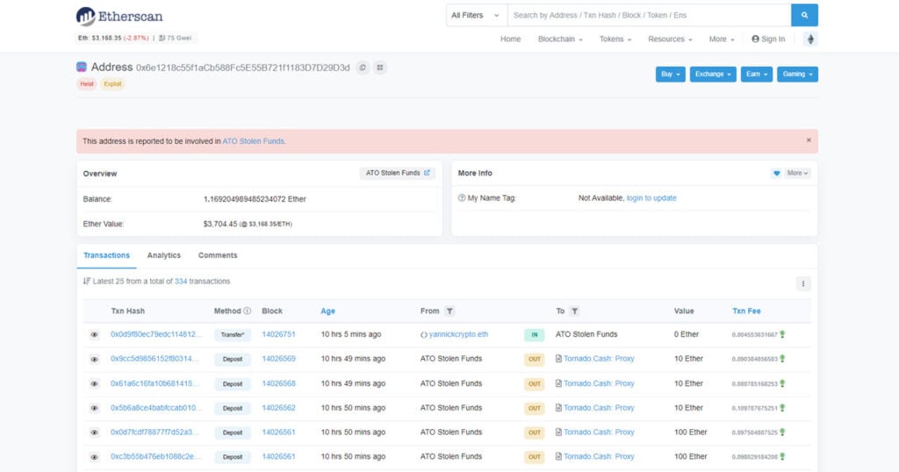The width and height of the screenshot is (899, 472).
Task: Click the balance value 1.169204989485234072 Ether
Action: 255,199
